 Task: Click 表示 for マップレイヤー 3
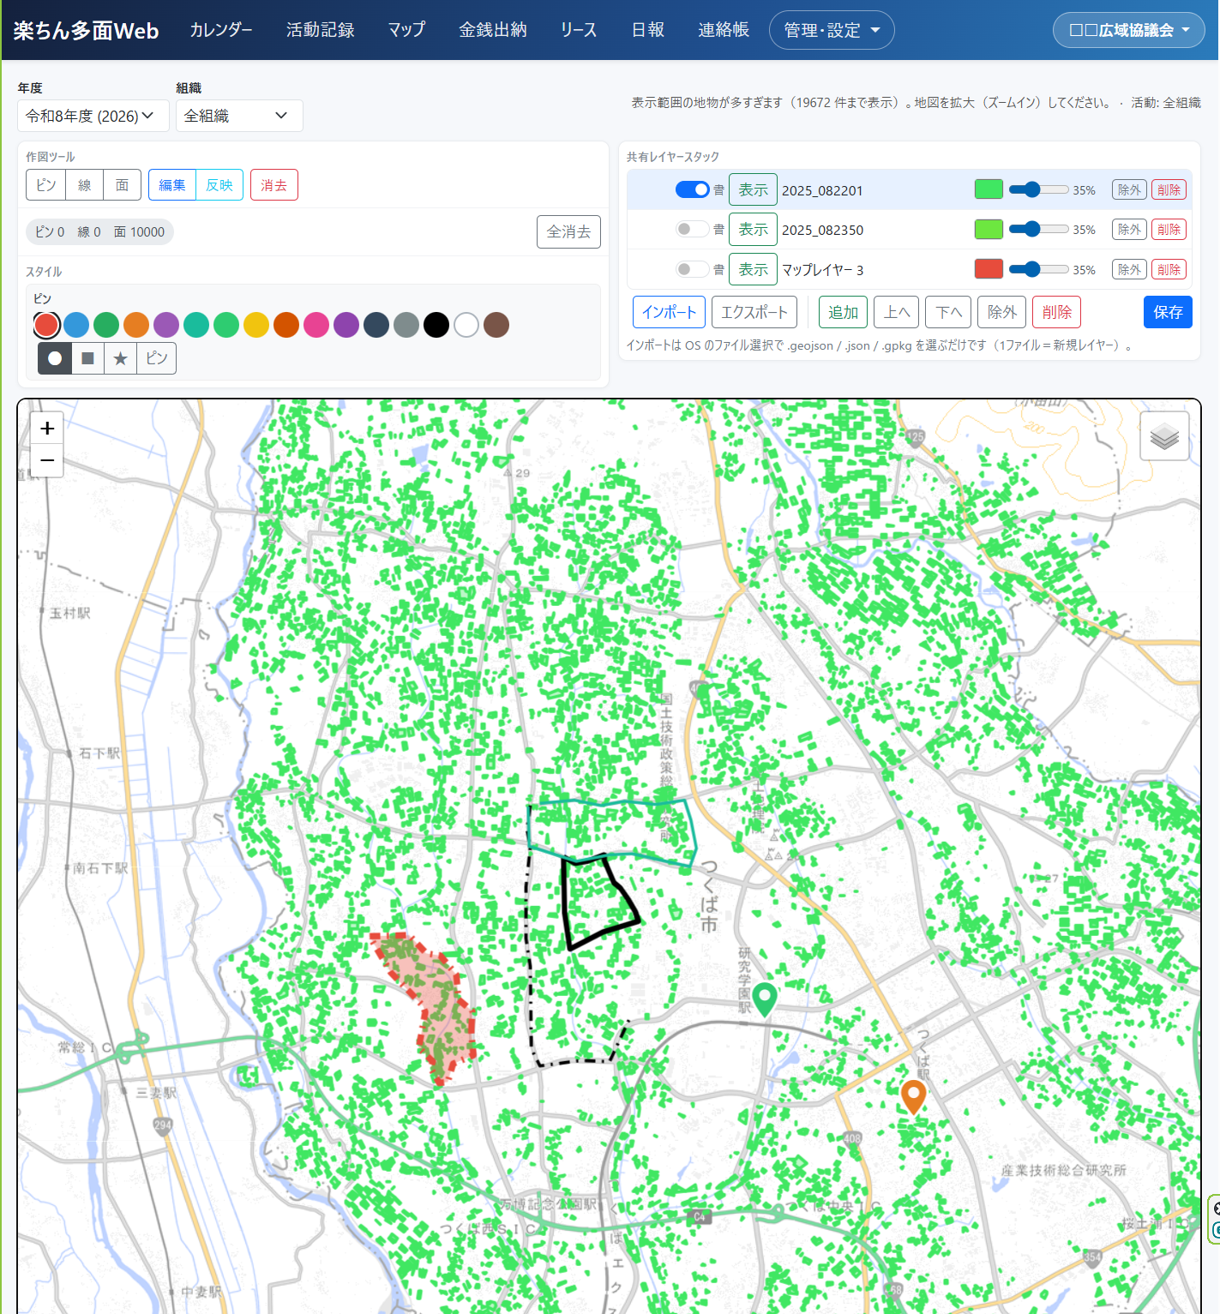coord(753,269)
